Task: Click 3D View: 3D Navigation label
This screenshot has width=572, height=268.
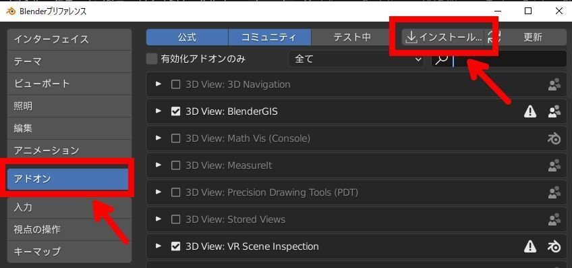Action: pos(238,84)
